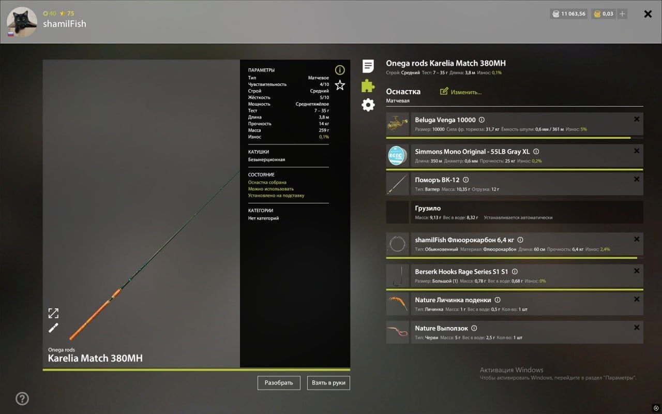Viewport: 662px width, 414px height.
Task: Click the Изменить... link
Action: (x=466, y=92)
